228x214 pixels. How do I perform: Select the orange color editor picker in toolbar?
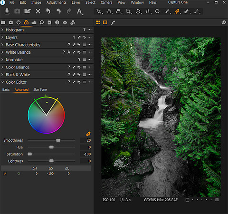point(177,11)
